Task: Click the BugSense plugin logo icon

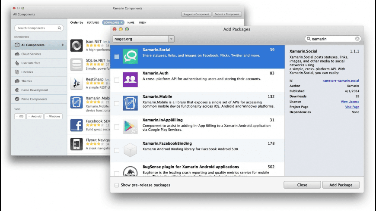Action: pos(130,171)
